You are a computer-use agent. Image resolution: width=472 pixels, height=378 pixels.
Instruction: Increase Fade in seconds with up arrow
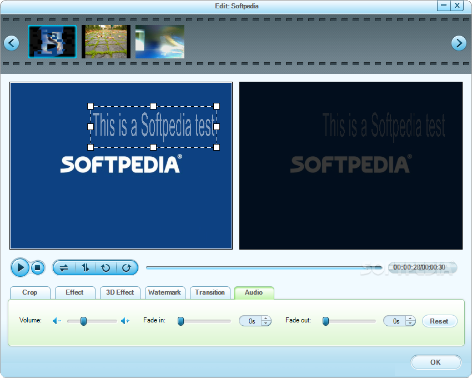tap(266, 319)
